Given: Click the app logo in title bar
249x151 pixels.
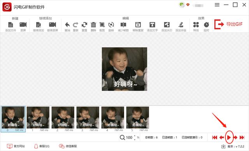Looking at the screenshot, I should click(x=7, y=7).
